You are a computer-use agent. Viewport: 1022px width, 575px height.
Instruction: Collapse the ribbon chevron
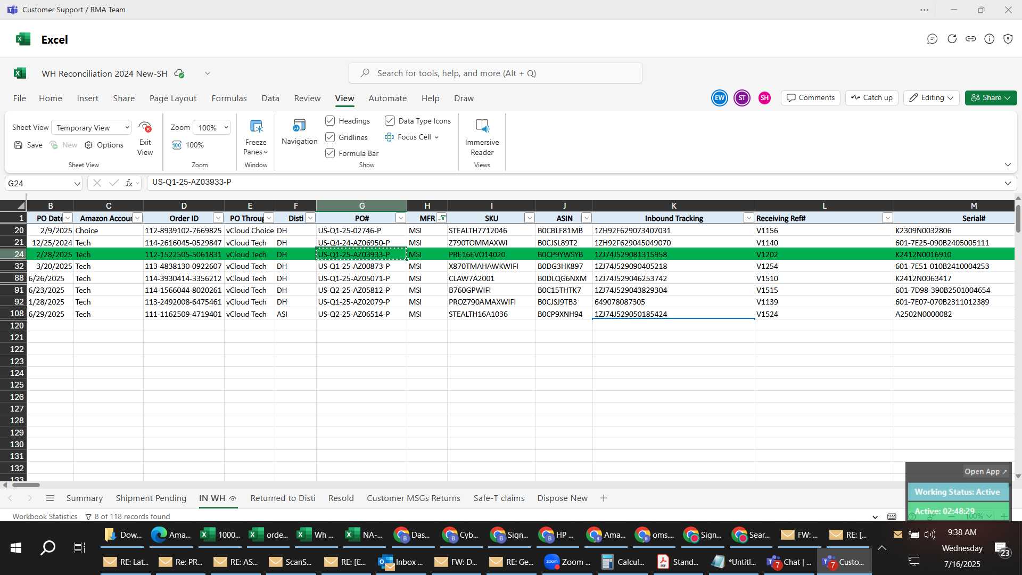click(x=1007, y=165)
